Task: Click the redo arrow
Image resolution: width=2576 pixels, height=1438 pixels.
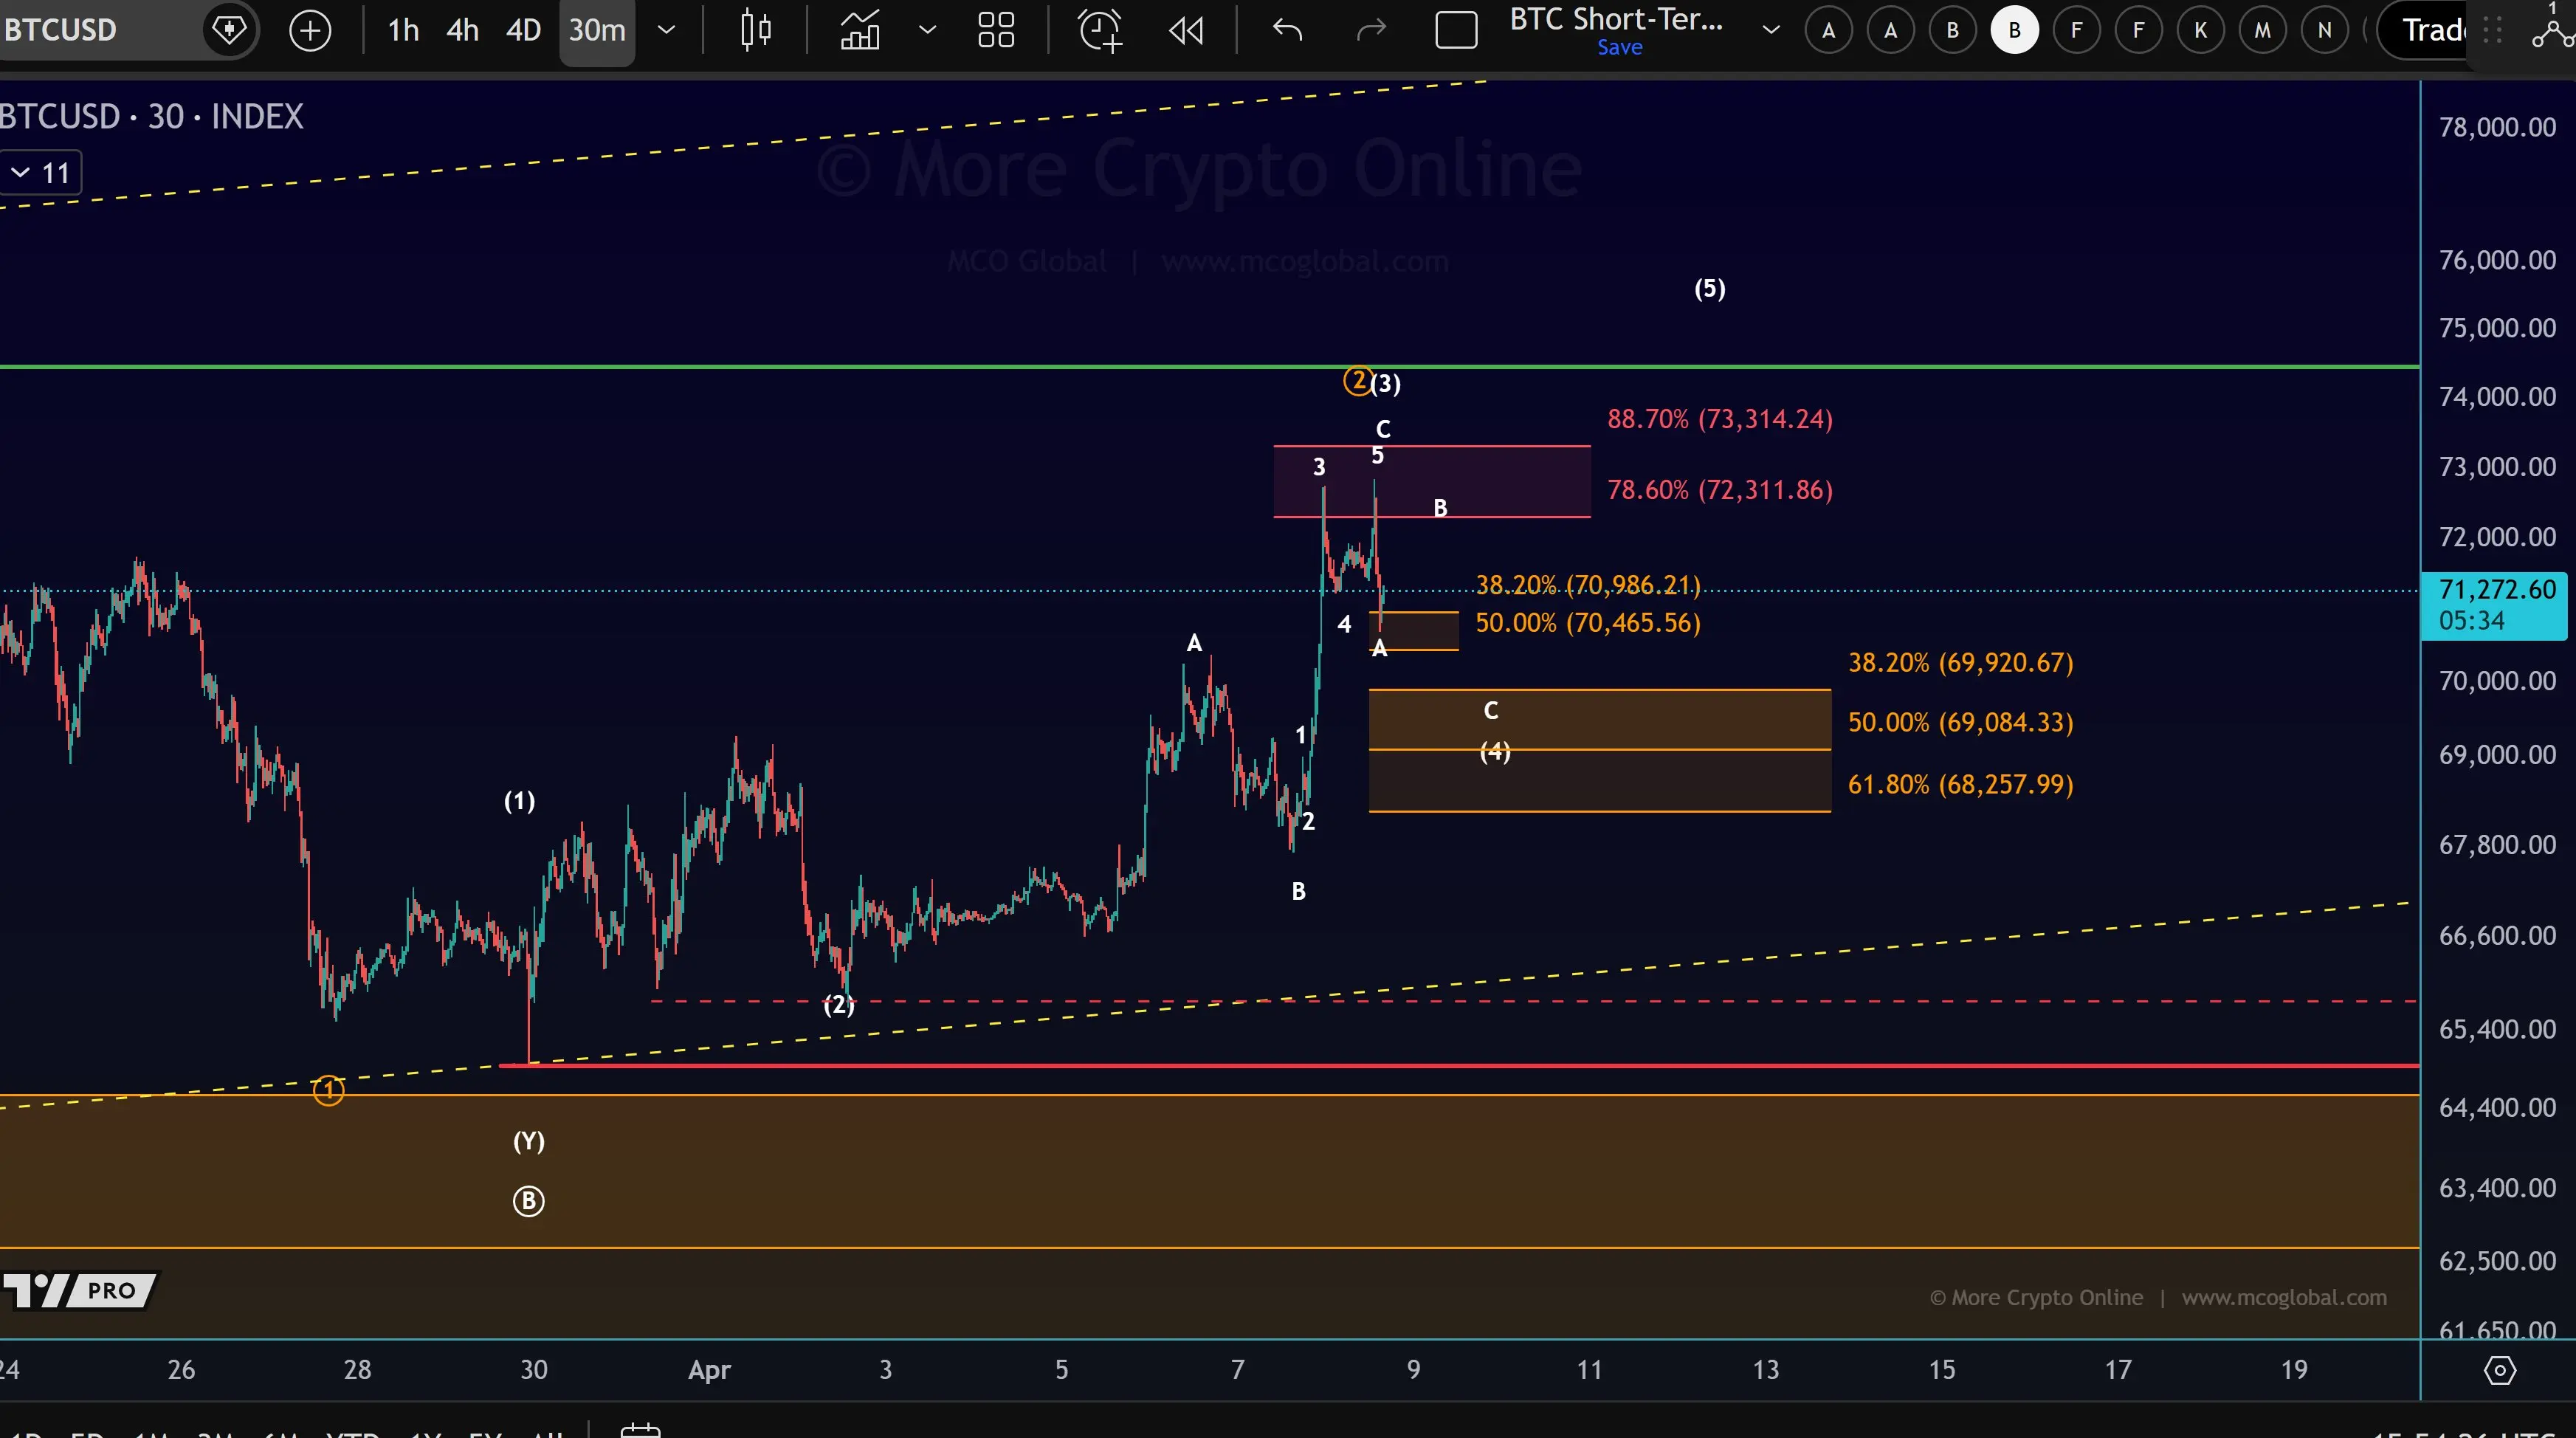Action: (x=1371, y=30)
